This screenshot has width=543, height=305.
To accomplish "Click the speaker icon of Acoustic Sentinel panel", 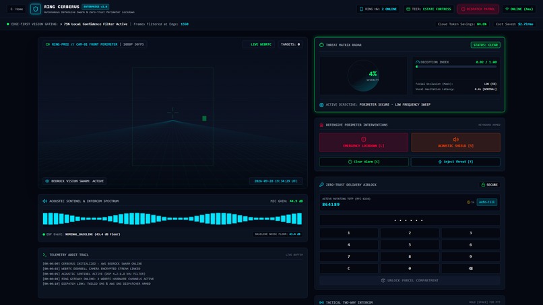I will [x=44, y=201].
